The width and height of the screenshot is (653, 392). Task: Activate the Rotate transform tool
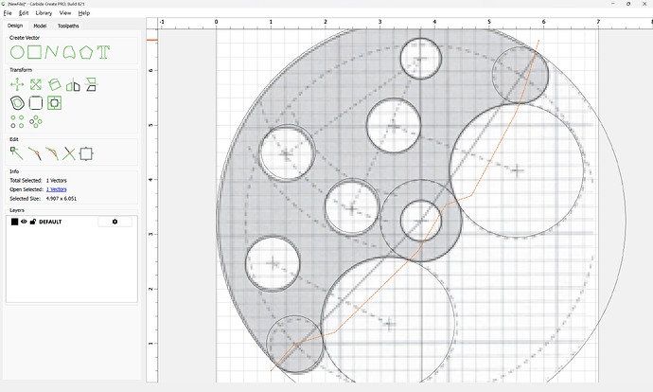coord(54,84)
